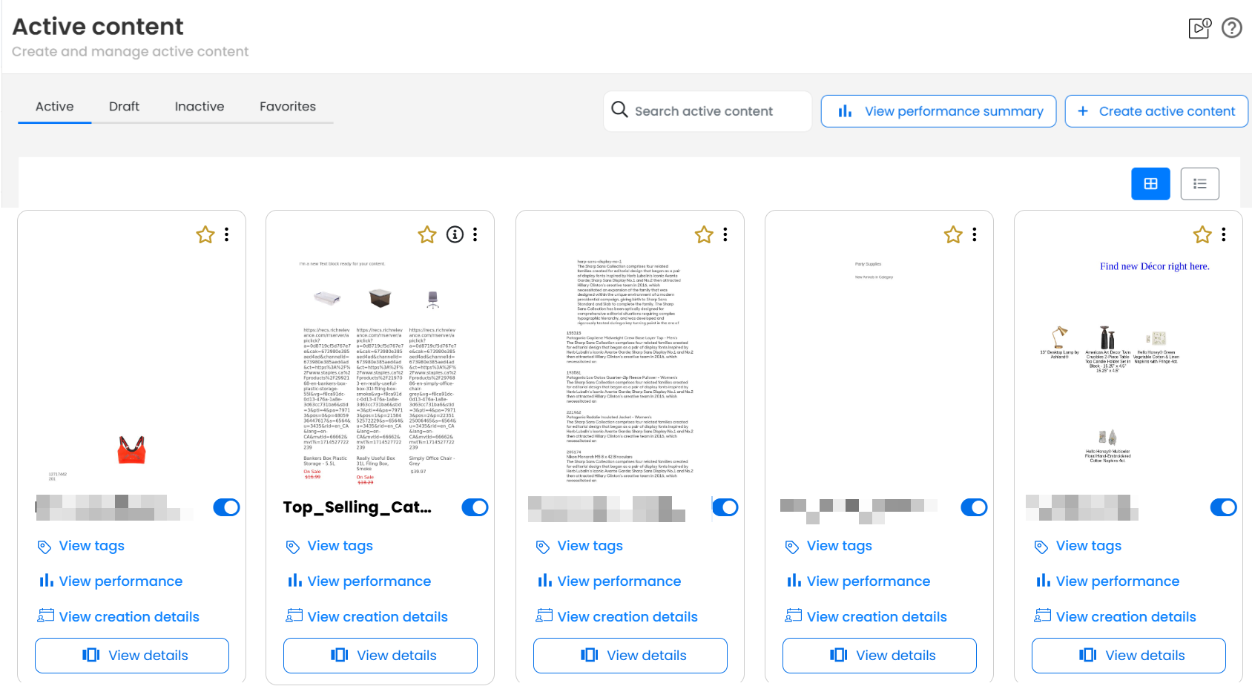Click Create active content button
The height and width of the screenshot is (689, 1252).
pos(1156,111)
